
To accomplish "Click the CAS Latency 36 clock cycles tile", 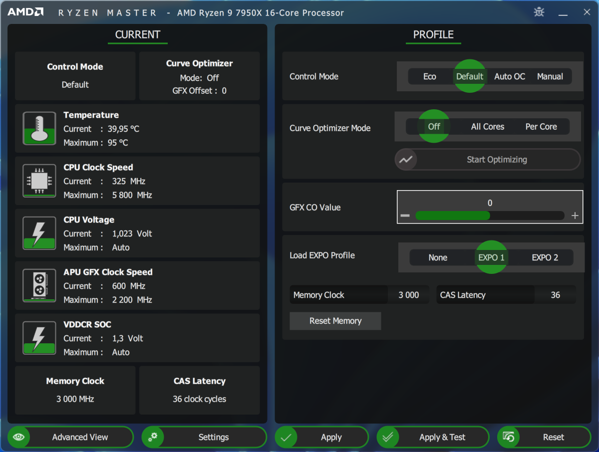I will 200,390.
